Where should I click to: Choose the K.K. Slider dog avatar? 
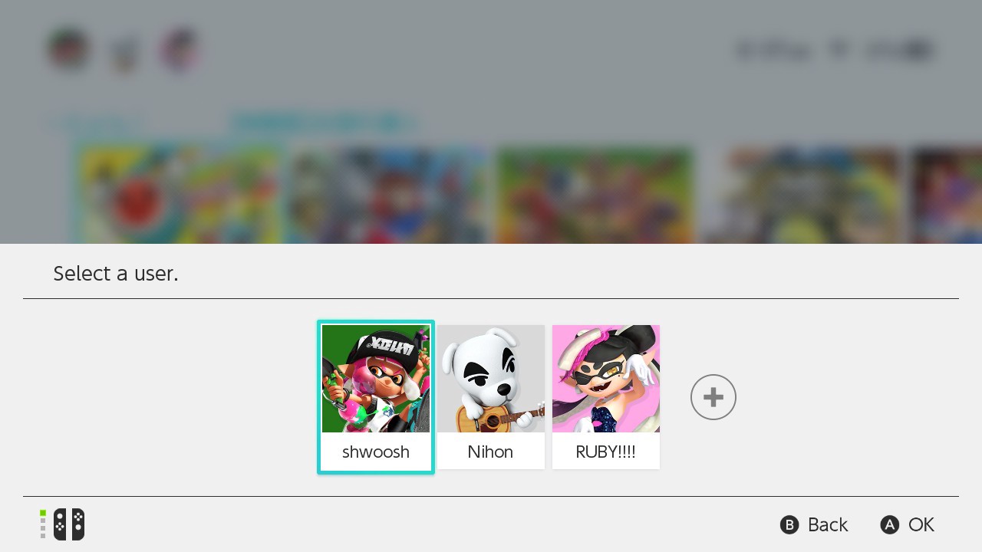[491, 379]
